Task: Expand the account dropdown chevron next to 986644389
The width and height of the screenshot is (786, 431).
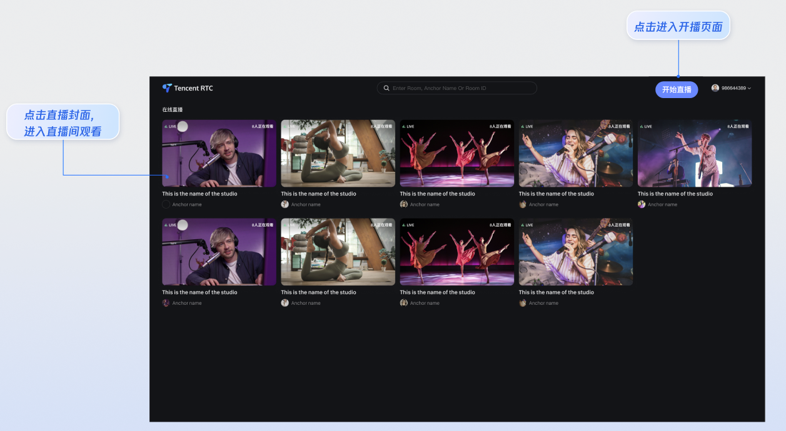Action: [x=749, y=89]
